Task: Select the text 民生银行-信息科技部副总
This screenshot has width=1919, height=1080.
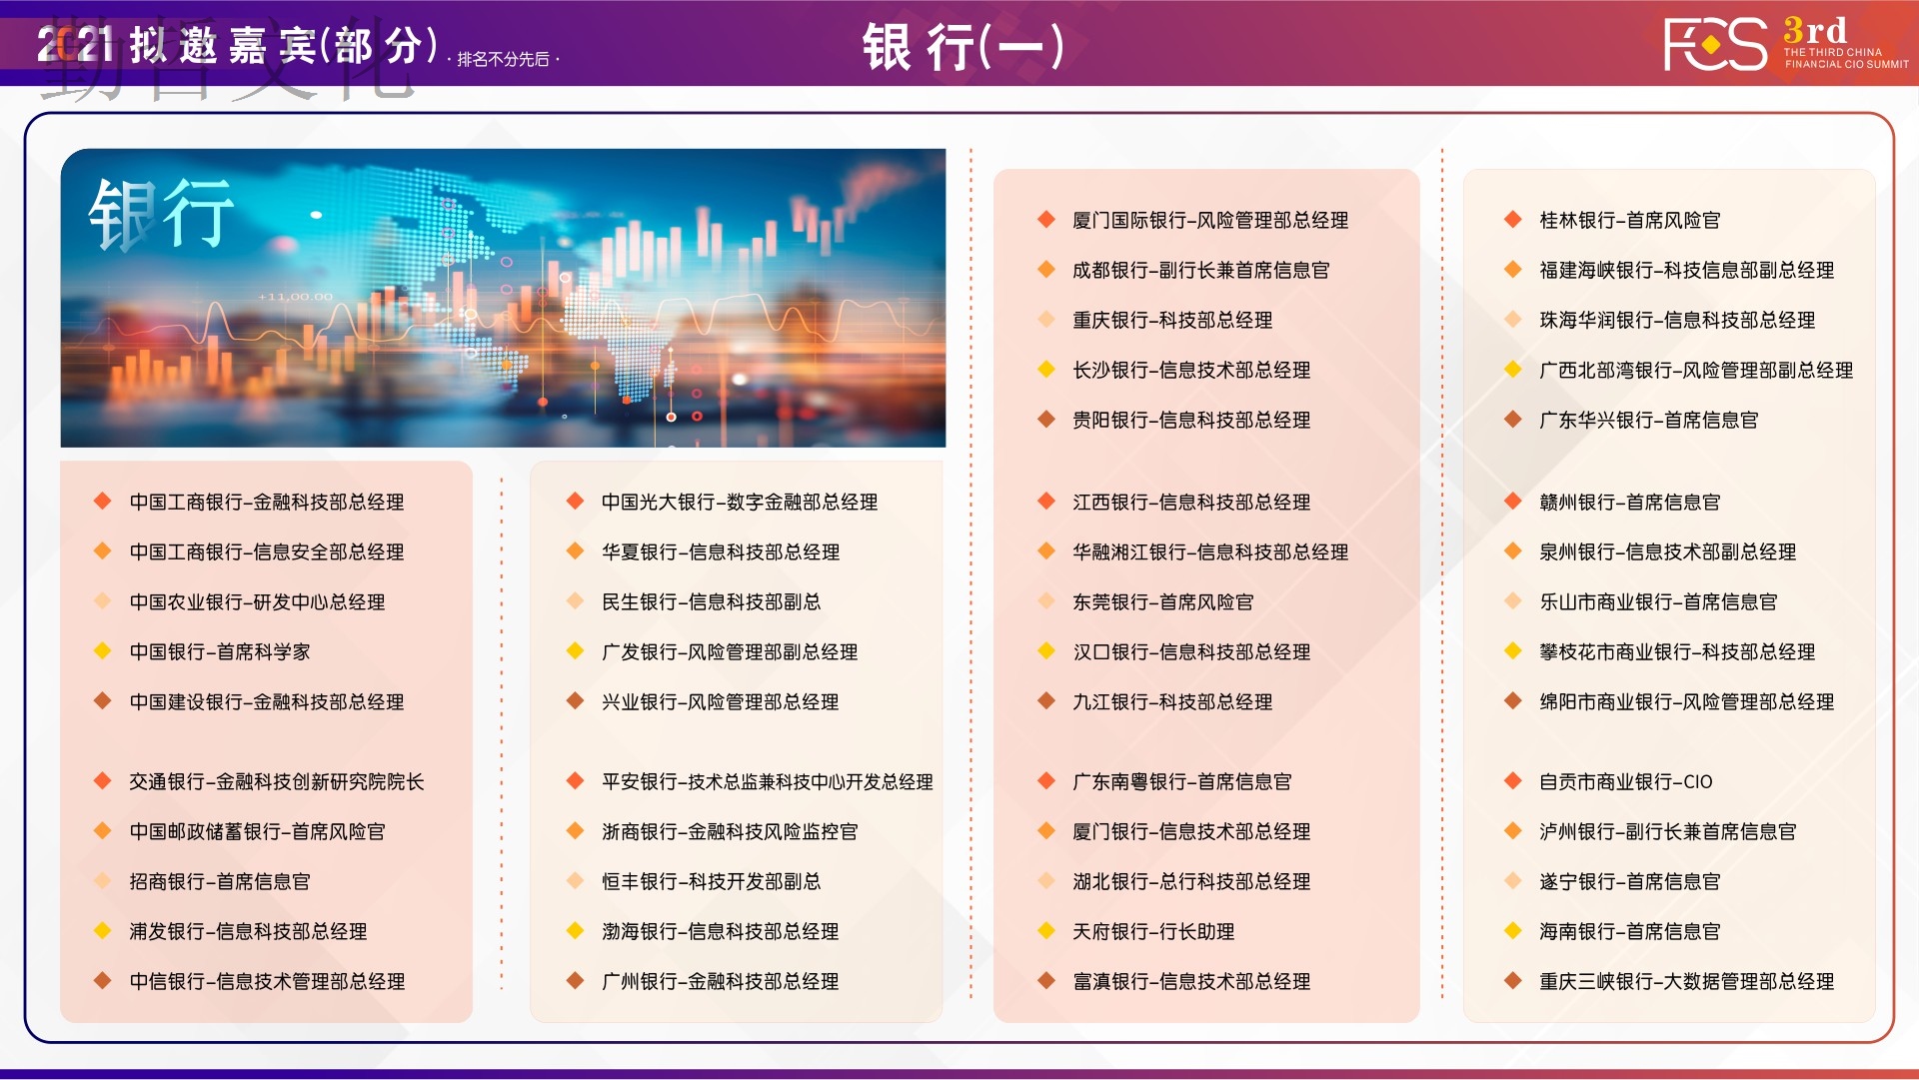Action: (x=712, y=601)
